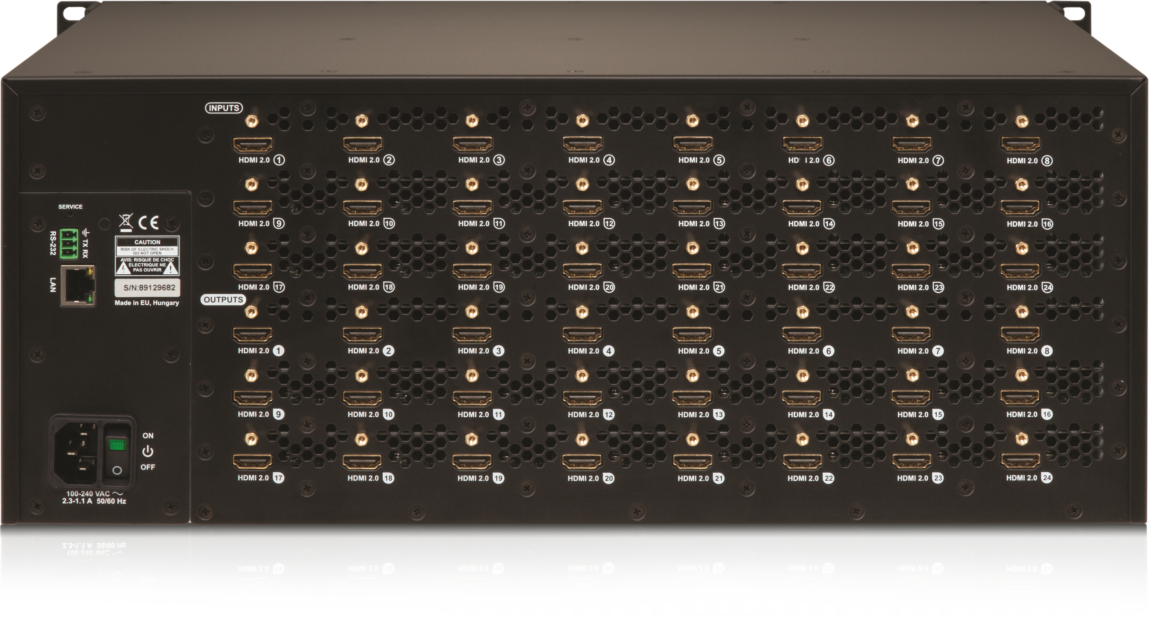1149x617 pixels.
Task: Click the 'HDMI 2.0 3' input label text
Action: pyautogui.click(x=481, y=160)
